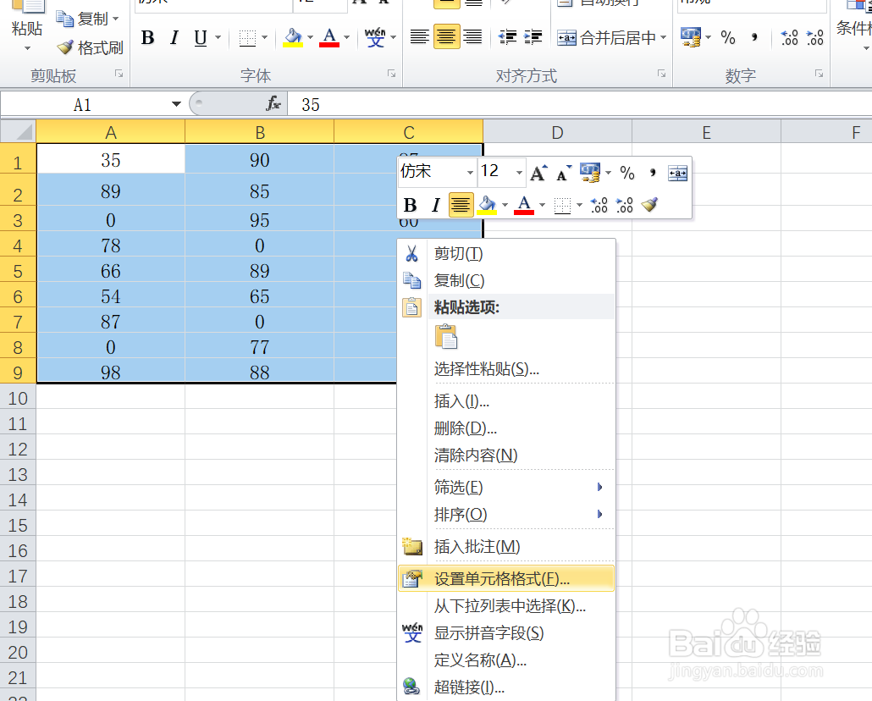
Task: Choose 设置单元格格式(F) in context menu
Action: (x=506, y=578)
